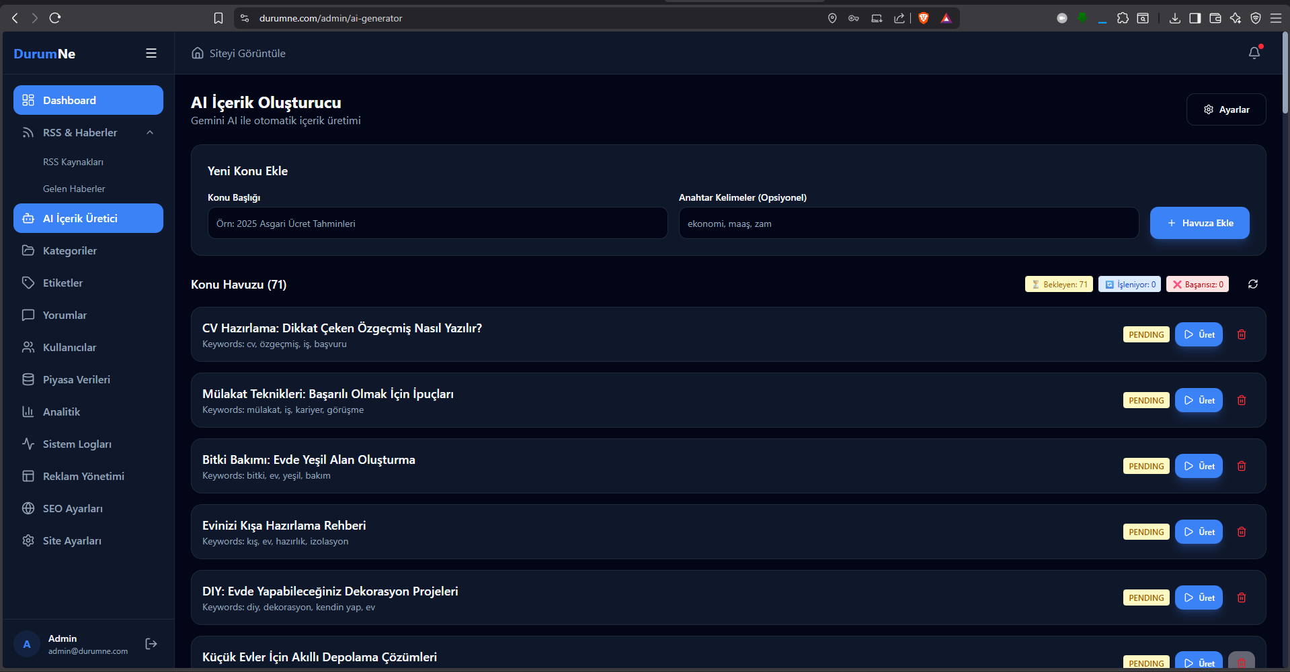1290x672 pixels.
Task: Open the browser wallet icon
Action: (x=1215, y=18)
